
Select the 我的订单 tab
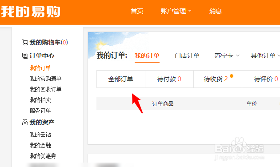coord(147,56)
